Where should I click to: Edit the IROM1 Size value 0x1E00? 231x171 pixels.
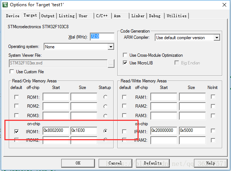tap(84, 131)
